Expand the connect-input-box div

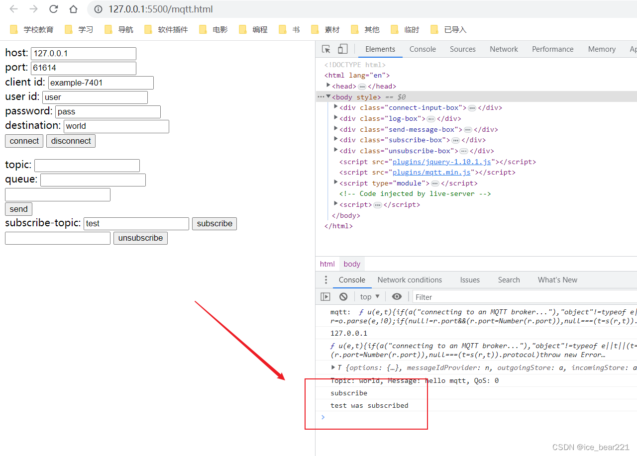tap(336, 107)
